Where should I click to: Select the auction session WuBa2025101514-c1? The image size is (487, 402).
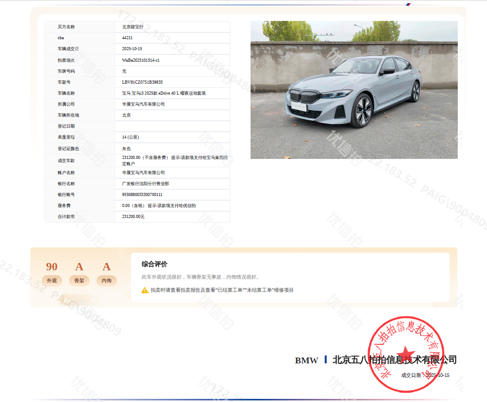pyautogui.click(x=141, y=60)
